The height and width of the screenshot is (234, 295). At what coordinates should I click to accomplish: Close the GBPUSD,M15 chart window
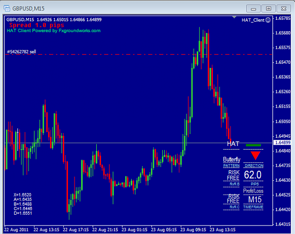[284, 8]
